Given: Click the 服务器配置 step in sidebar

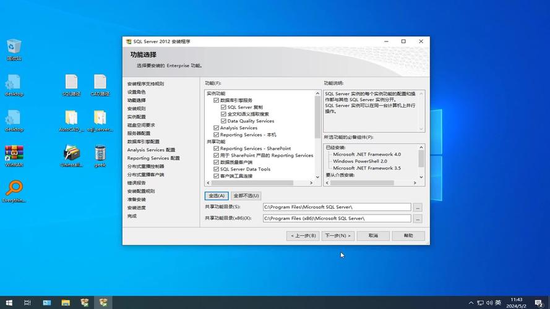Looking at the screenshot, I should (139, 133).
